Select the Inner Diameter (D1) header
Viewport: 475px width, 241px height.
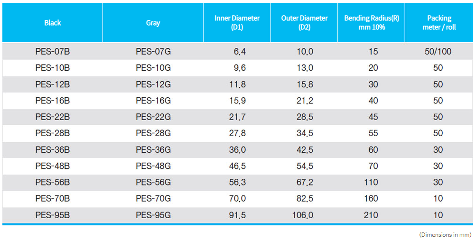click(x=237, y=23)
